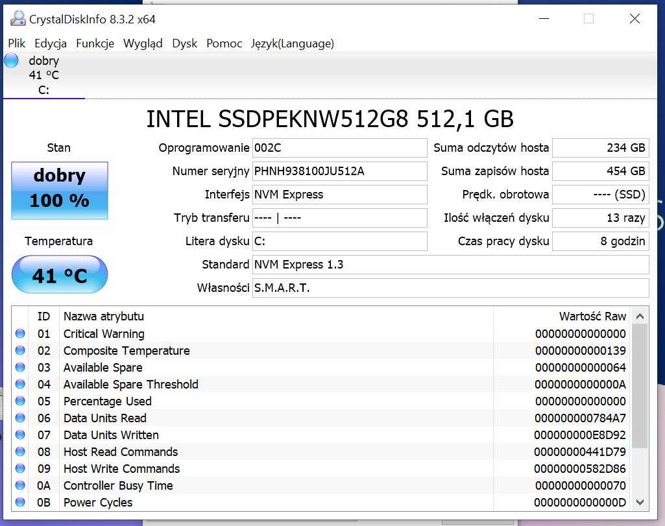Click the status orb for Composite Temperature
Image resolution: width=665 pixels, height=526 pixels.
pyautogui.click(x=20, y=350)
